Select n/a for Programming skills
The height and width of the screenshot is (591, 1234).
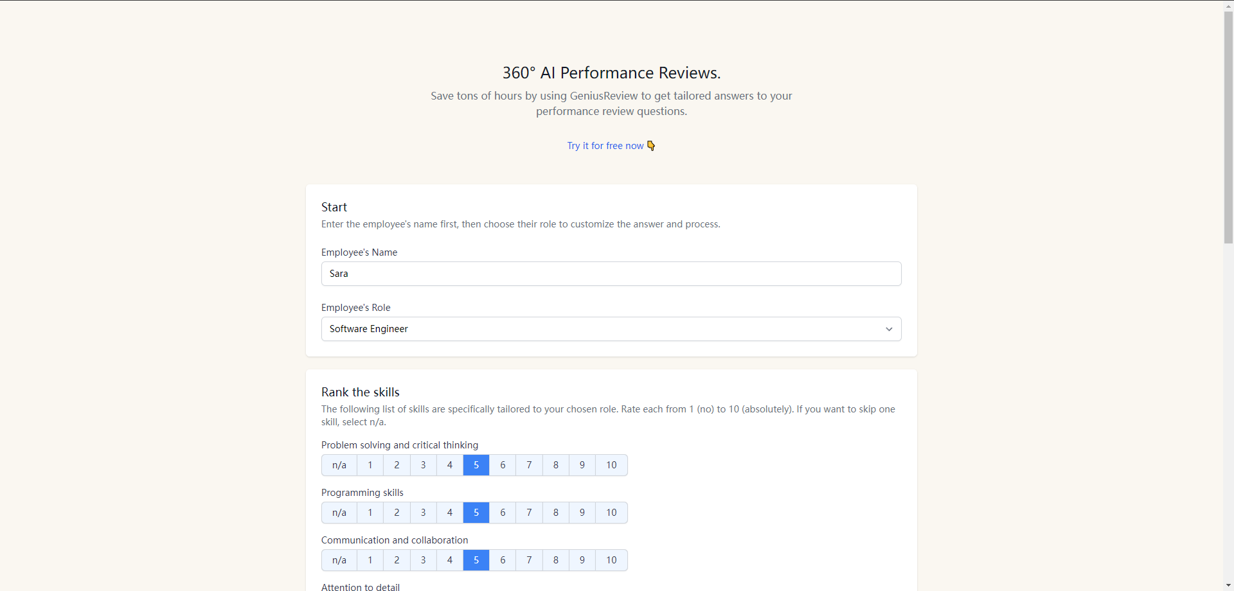pos(339,513)
